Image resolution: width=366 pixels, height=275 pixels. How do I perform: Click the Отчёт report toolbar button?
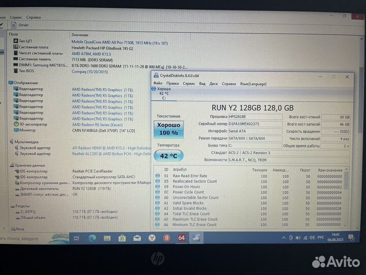[20, 25]
